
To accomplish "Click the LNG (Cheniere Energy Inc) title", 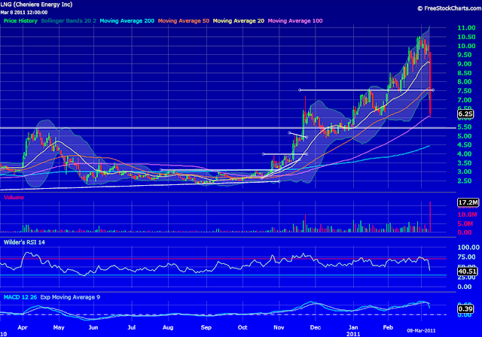I will click(36, 5).
